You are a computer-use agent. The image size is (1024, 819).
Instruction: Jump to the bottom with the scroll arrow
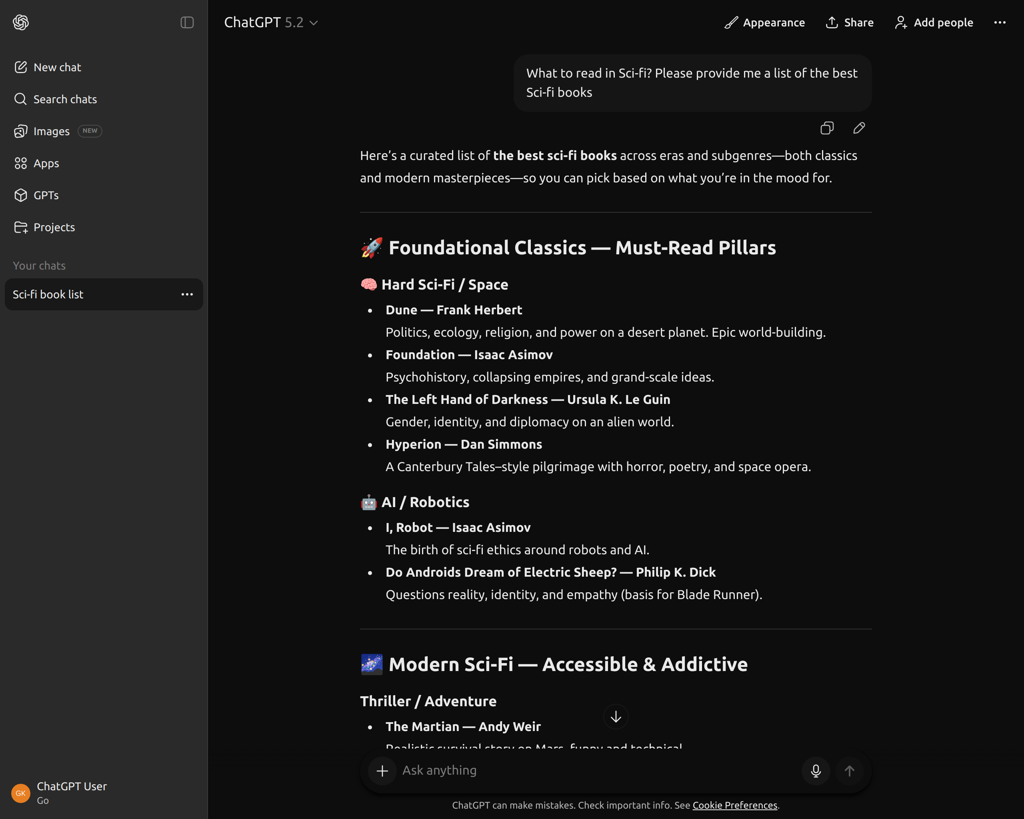click(615, 717)
